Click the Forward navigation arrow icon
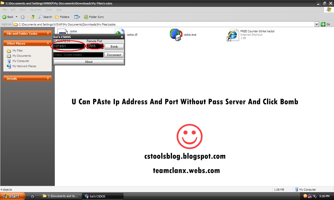This screenshot has height=200, width=334. [22, 17]
